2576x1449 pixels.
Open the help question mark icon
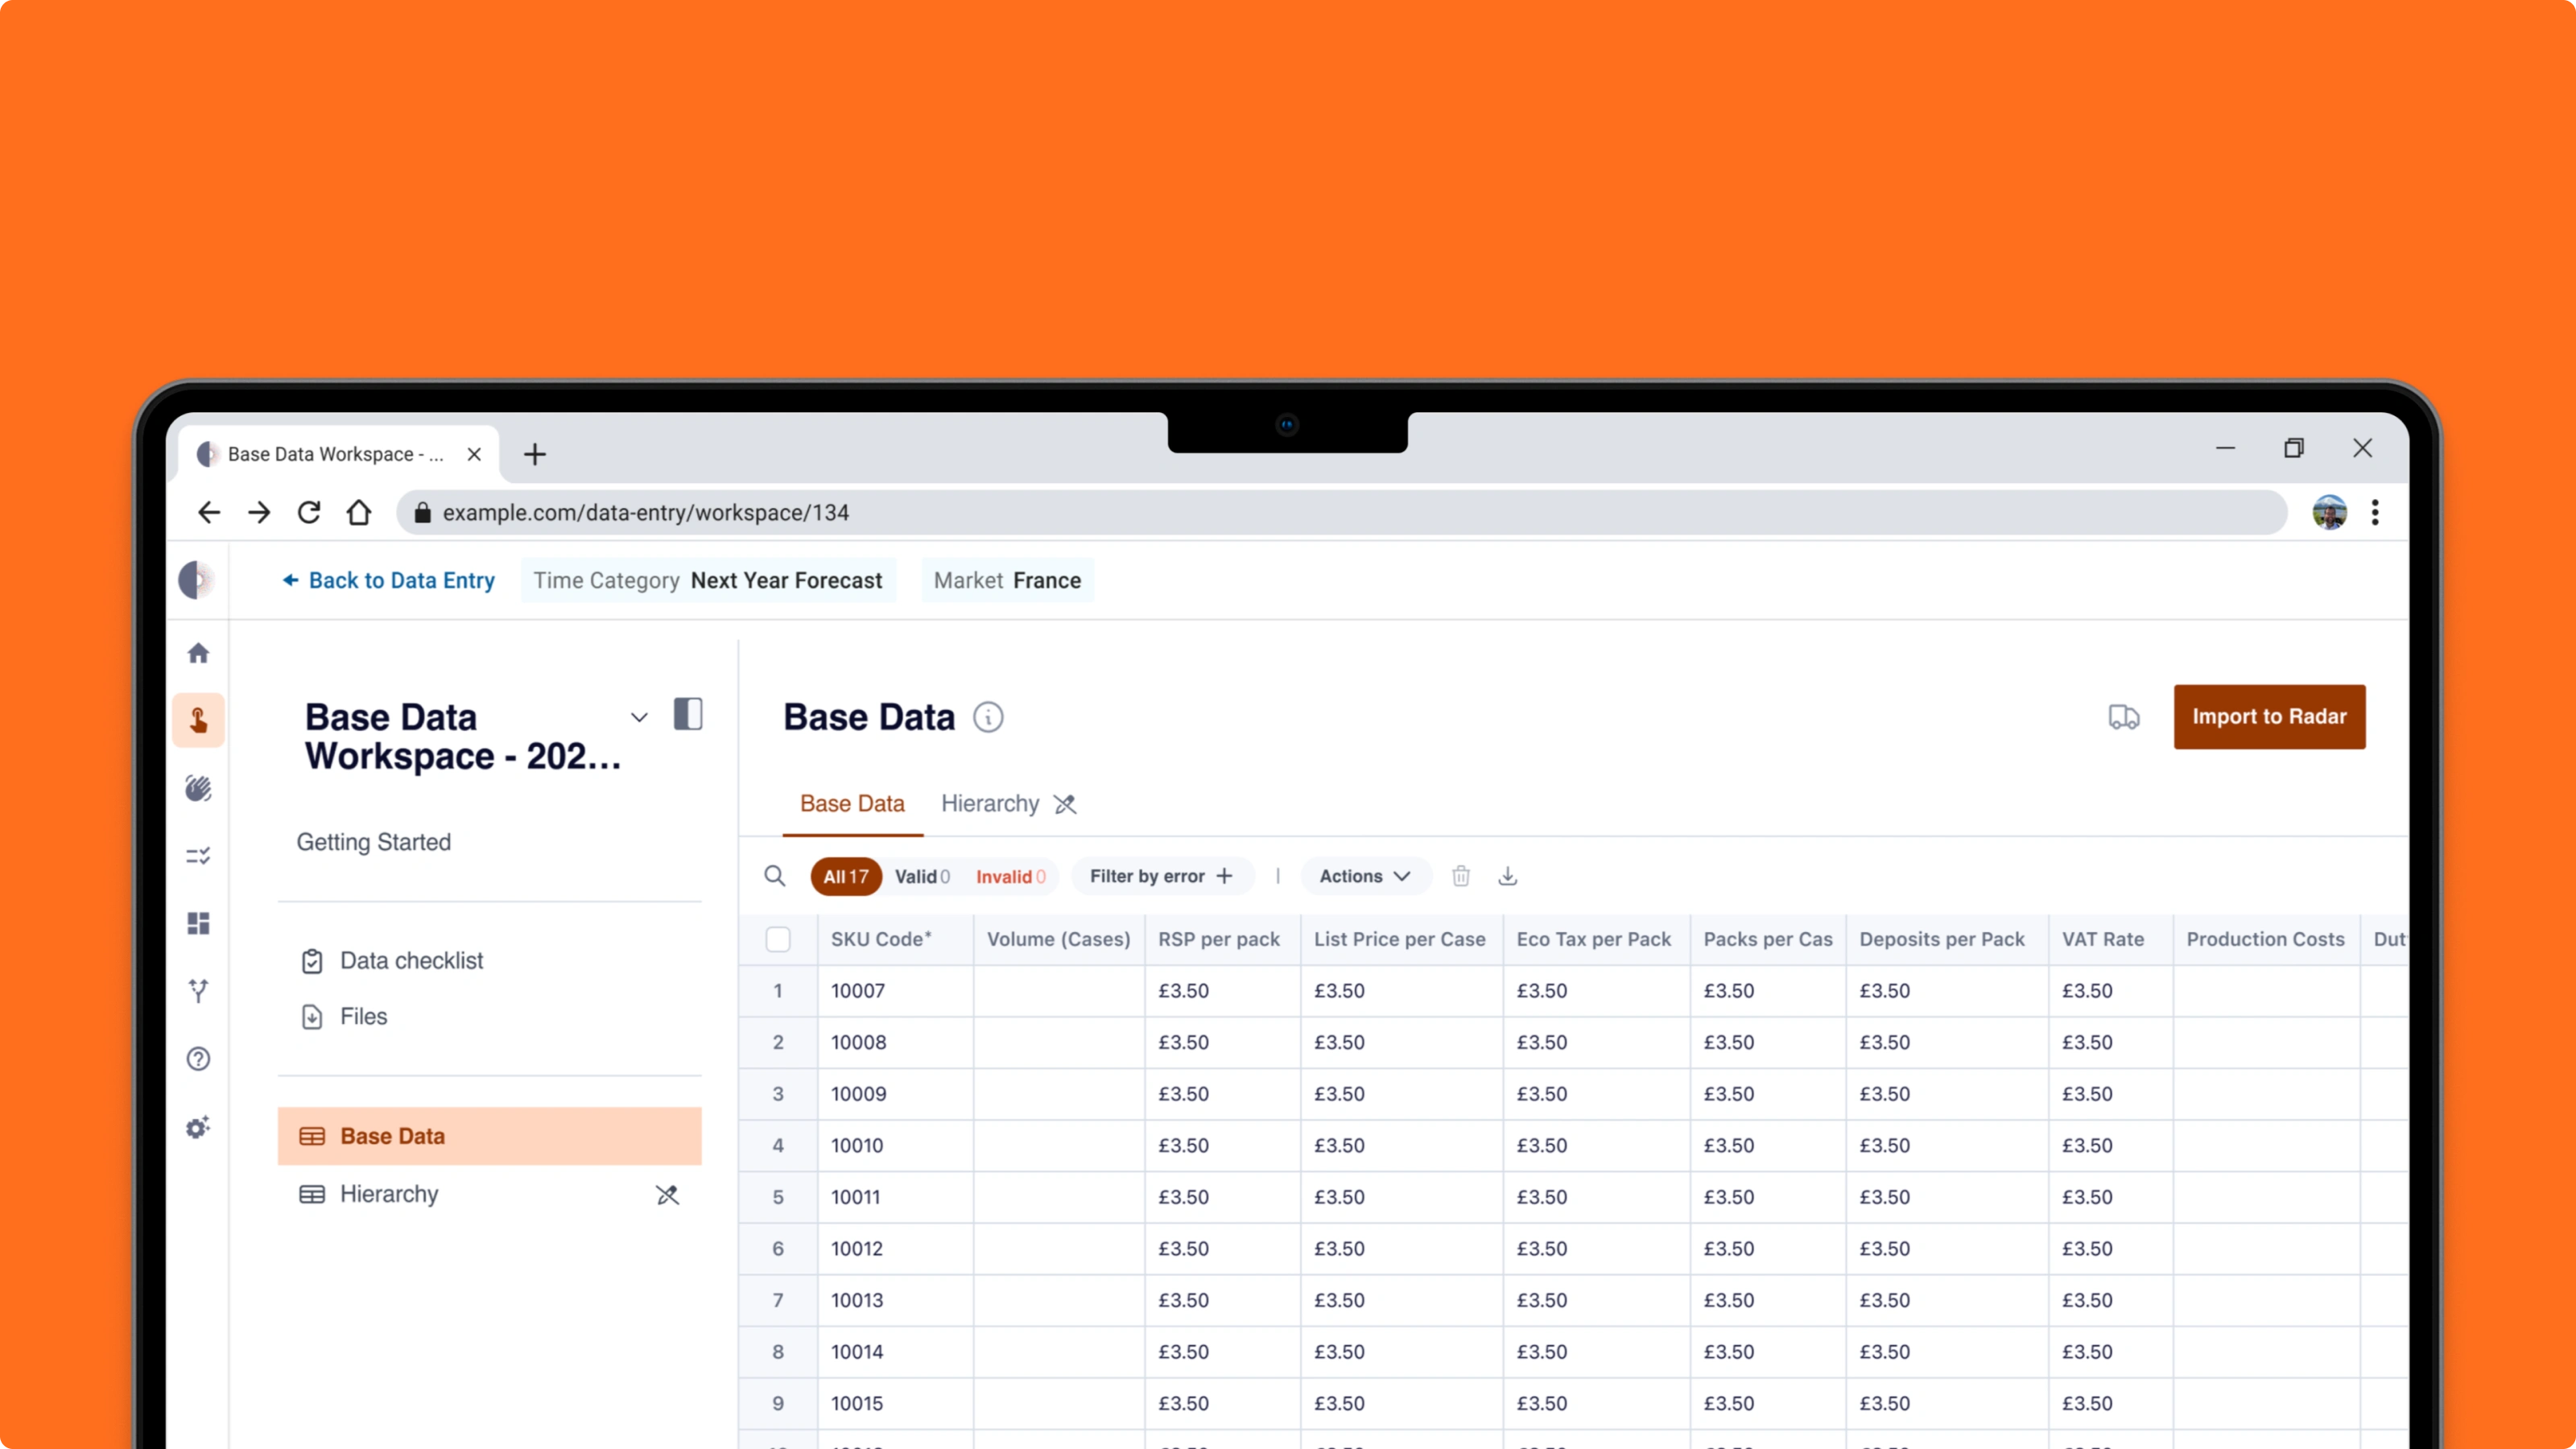198,1059
